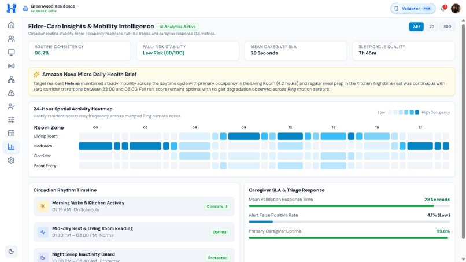Open the sensor broadcast signal icon
This screenshot has width=466, height=262.
(x=11, y=66)
